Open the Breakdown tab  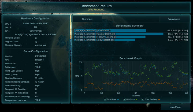coord(174,19)
